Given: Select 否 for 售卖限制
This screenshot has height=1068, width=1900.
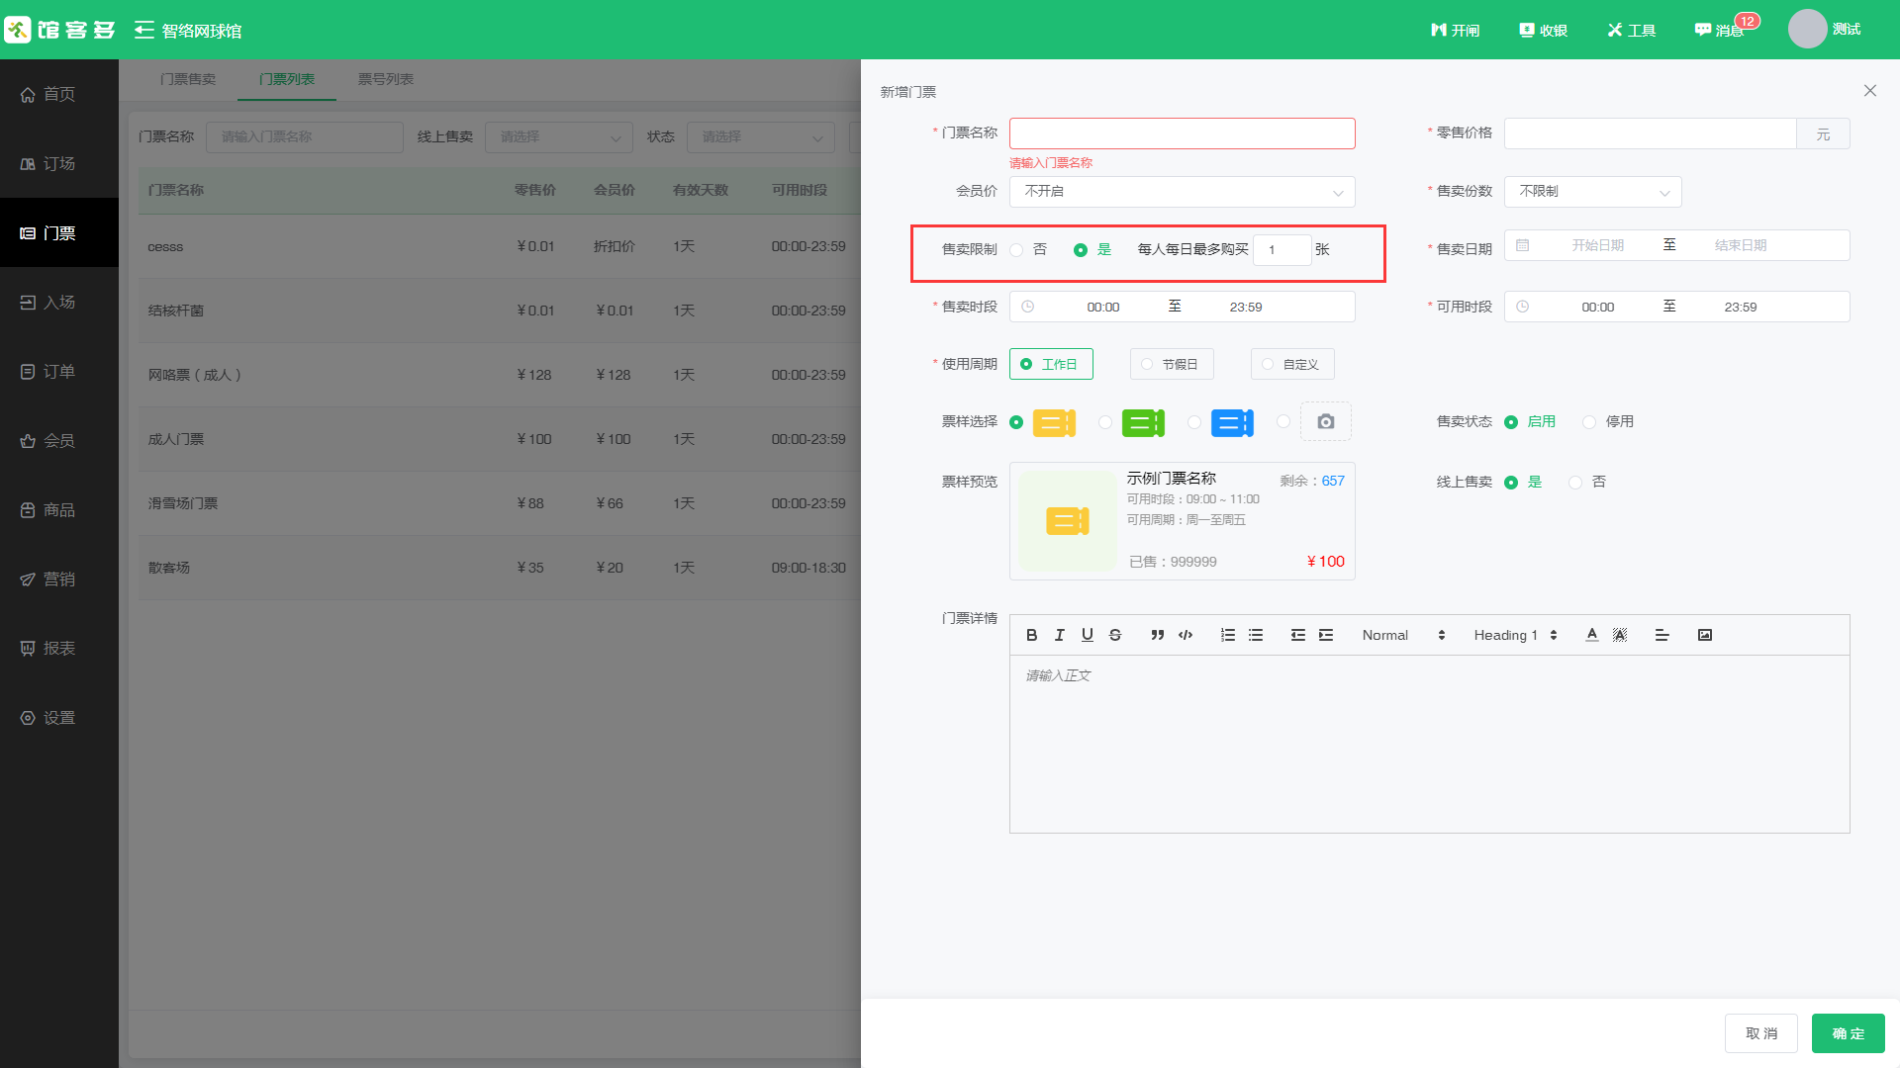Looking at the screenshot, I should point(1017,250).
